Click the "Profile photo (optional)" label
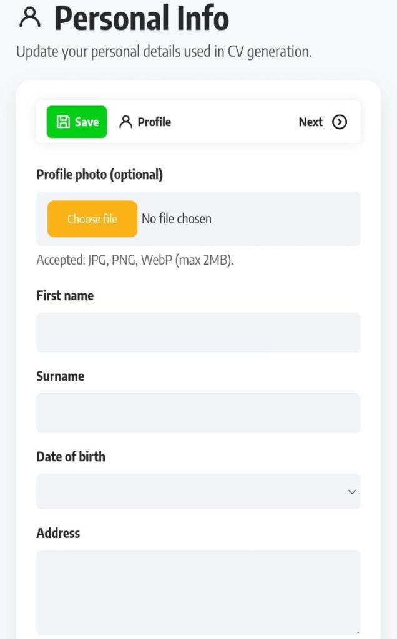This screenshot has height=639, width=397. pyautogui.click(x=99, y=175)
